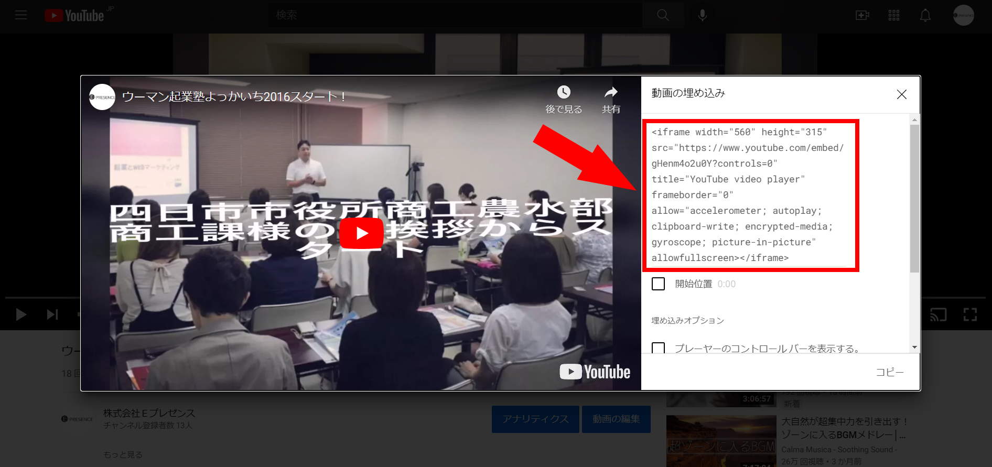
Task: Start voice search with microphone
Action: tap(703, 15)
